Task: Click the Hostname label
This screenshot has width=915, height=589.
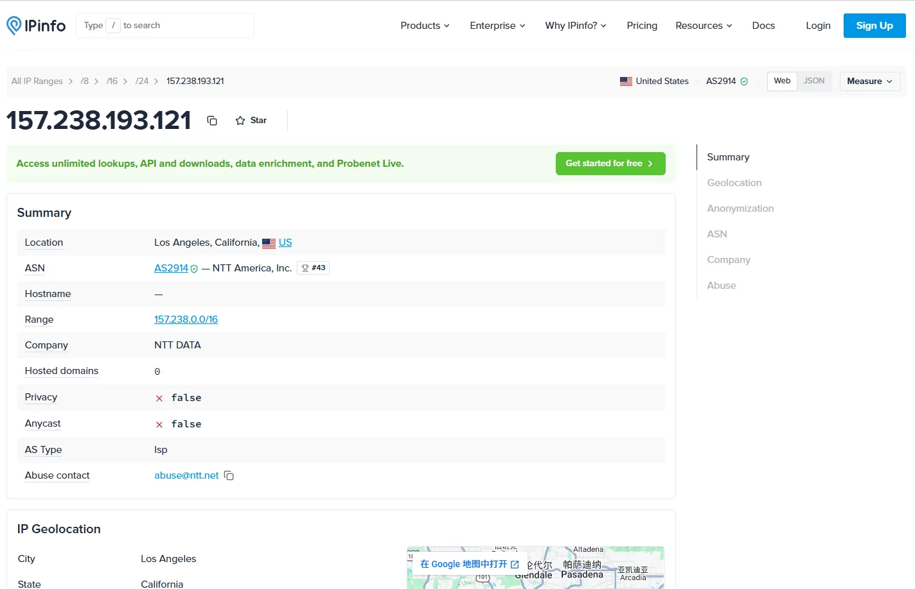Action: (48, 294)
